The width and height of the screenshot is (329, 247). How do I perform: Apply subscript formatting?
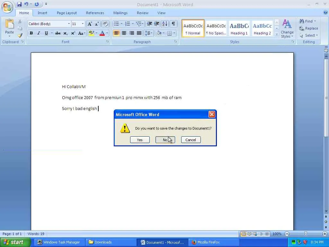click(x=65, y=33)
